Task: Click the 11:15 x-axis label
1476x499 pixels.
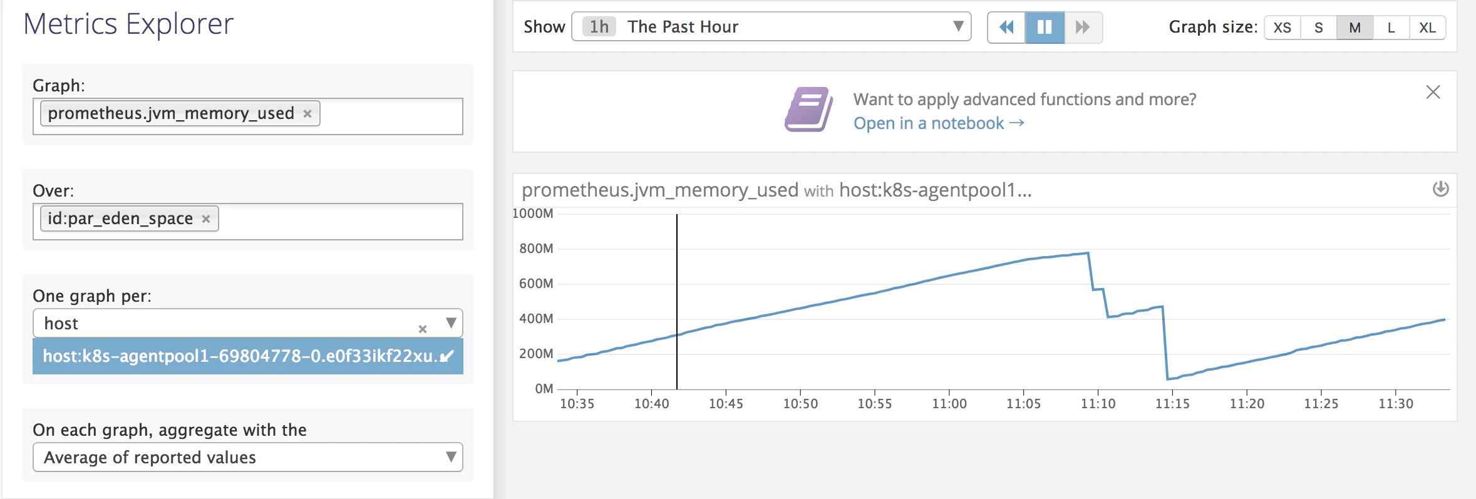Action: (1172, 404)
